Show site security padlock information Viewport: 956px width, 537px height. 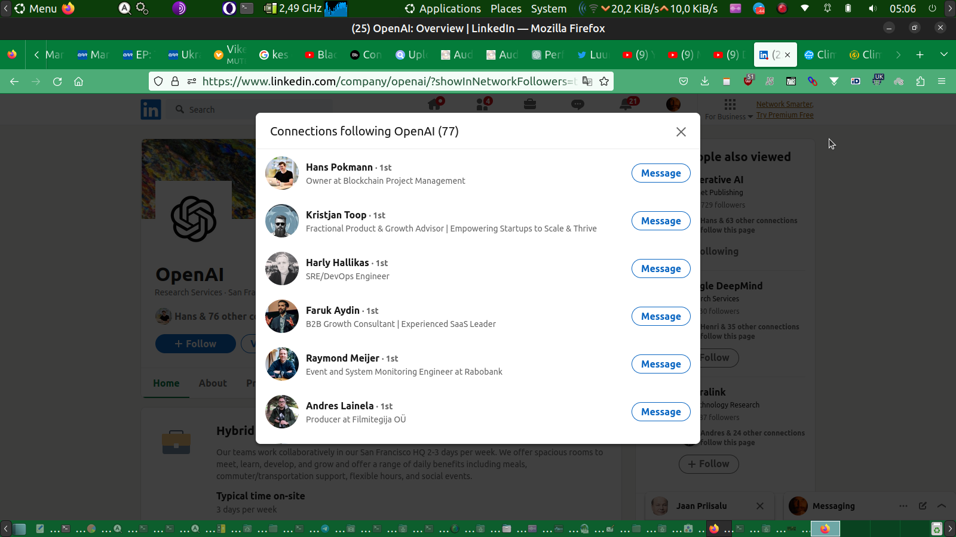point(175,81)
